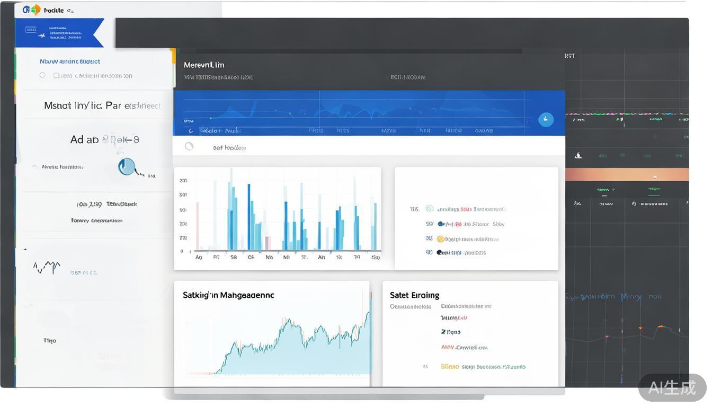712x407 pixels.
Task: Click the airplane icon in blue banner
Action: (x=41, y=36)
